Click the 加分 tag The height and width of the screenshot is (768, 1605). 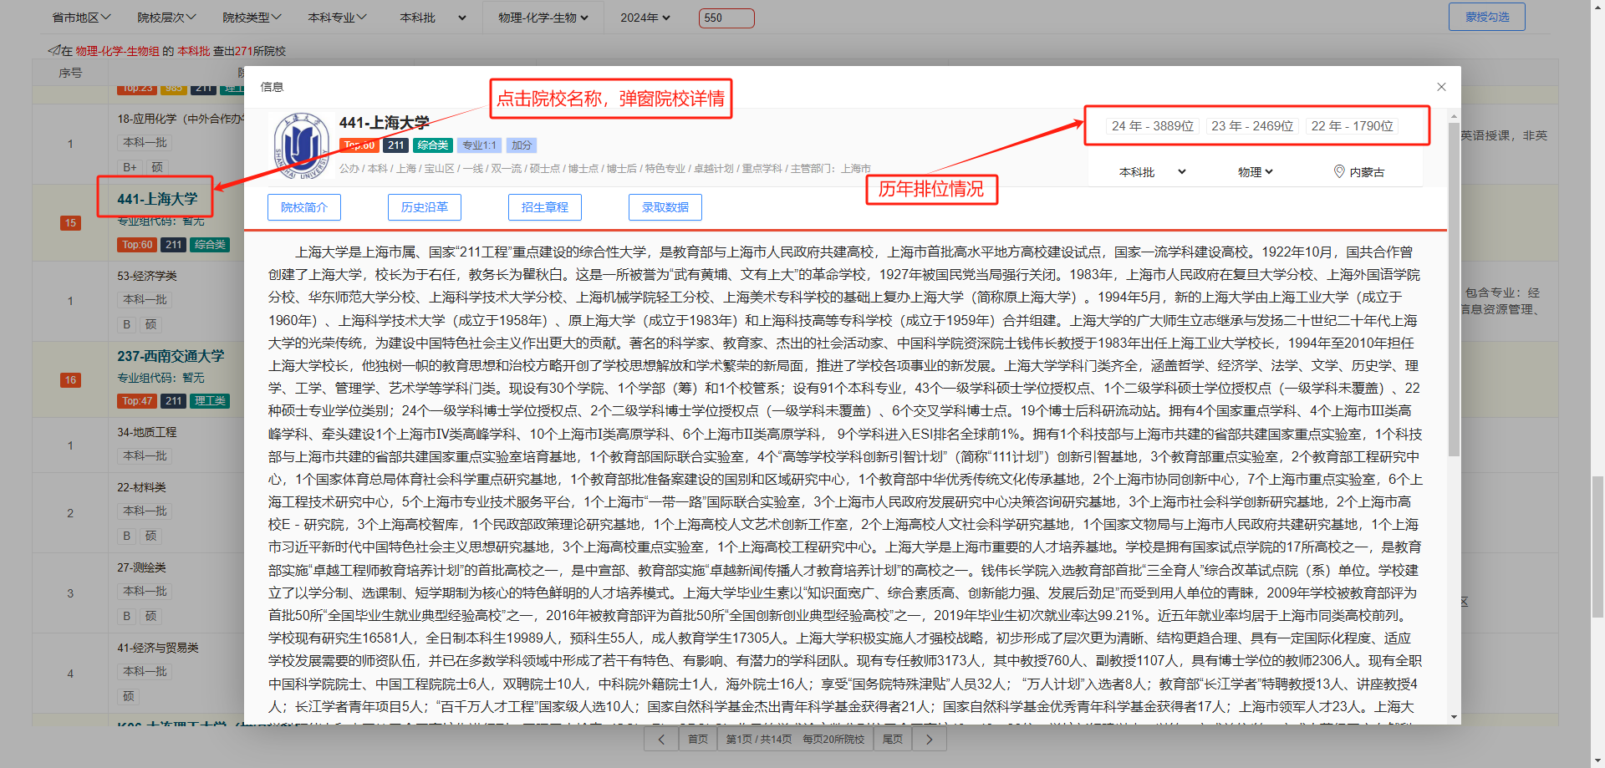tap(522, 145)
